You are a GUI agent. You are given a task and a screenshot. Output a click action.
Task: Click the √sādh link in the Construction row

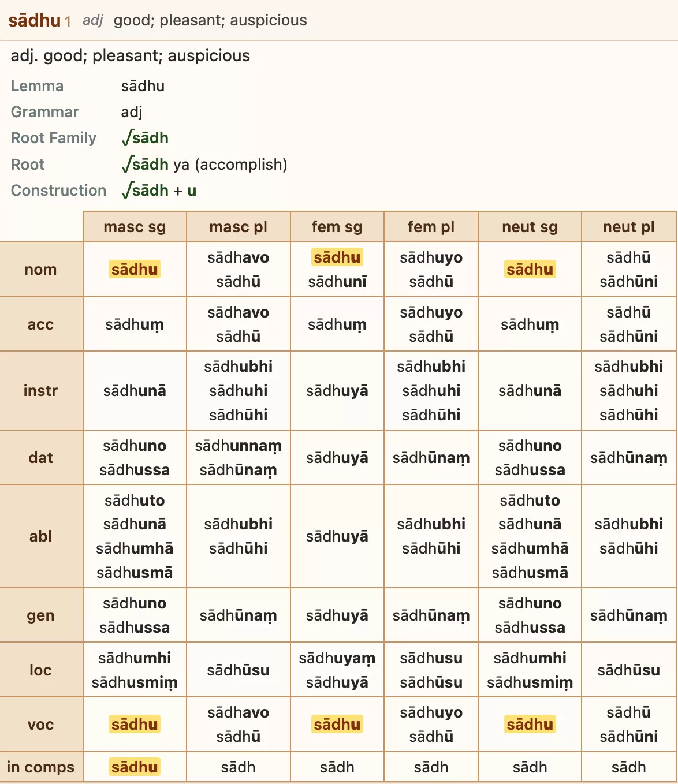tap(145, 191)
